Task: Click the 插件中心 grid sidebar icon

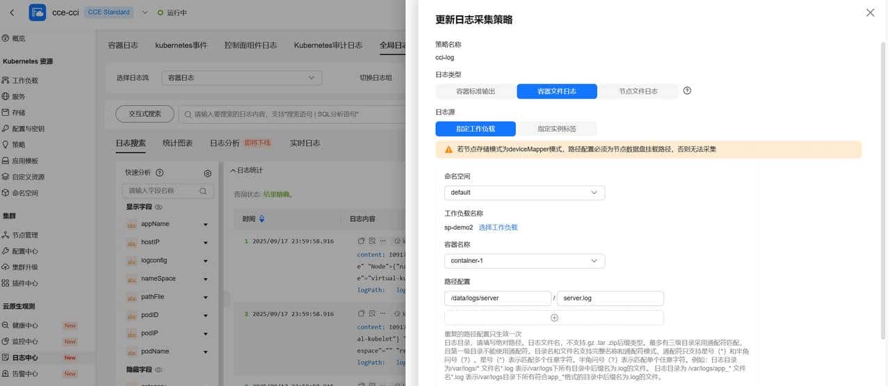Action: 6,283
